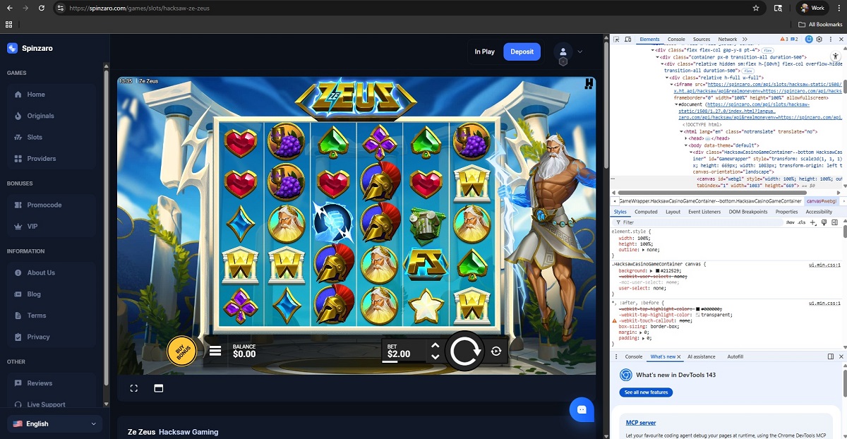Switch game to theater view
The height and width of the screenshot is (439, 847).
point(159,388)
